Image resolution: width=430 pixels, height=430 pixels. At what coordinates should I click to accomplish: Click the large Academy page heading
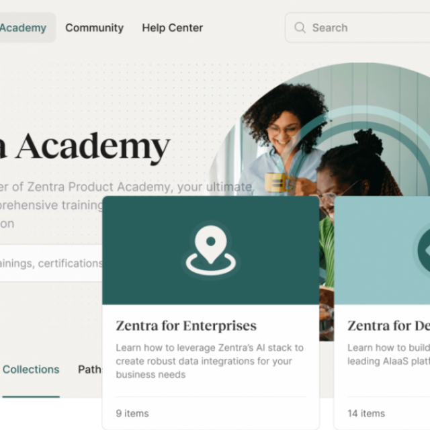click(x=85, y=146)
